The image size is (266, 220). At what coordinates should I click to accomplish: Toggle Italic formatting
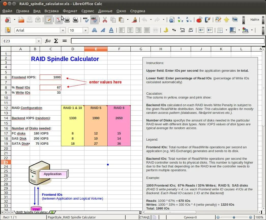click(x=103, y=30)
